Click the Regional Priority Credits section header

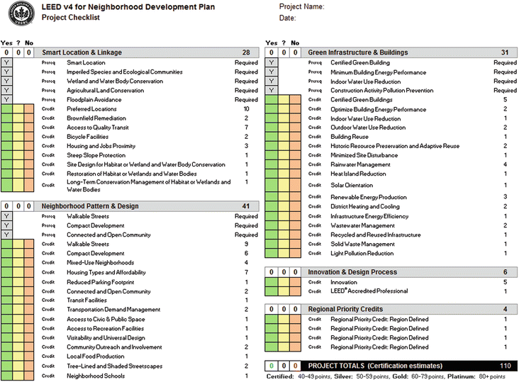pos(409,309)
